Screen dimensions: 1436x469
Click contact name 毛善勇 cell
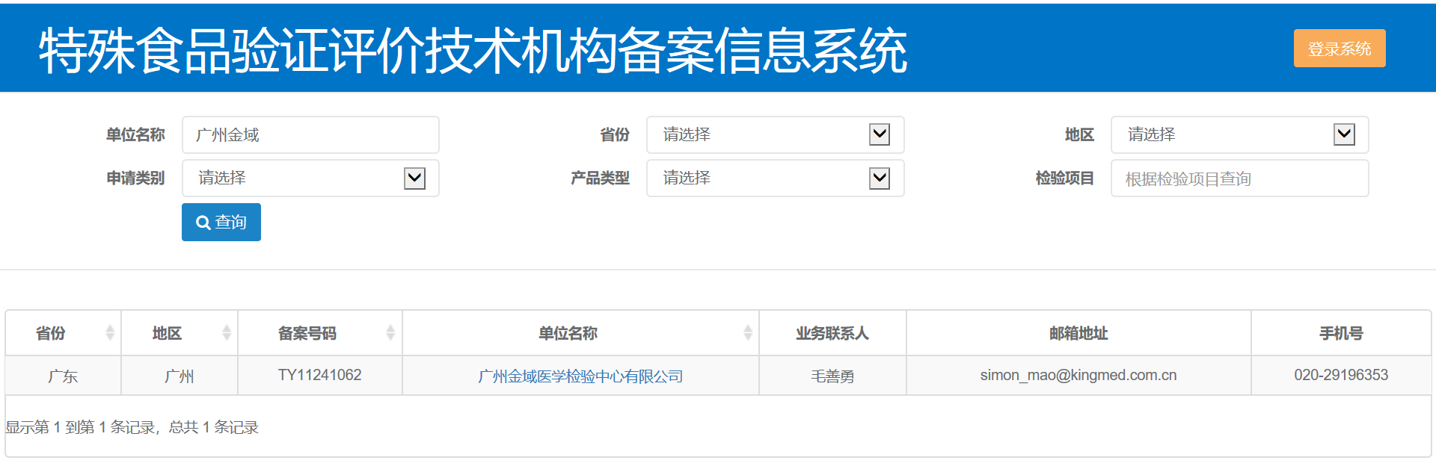832,376
